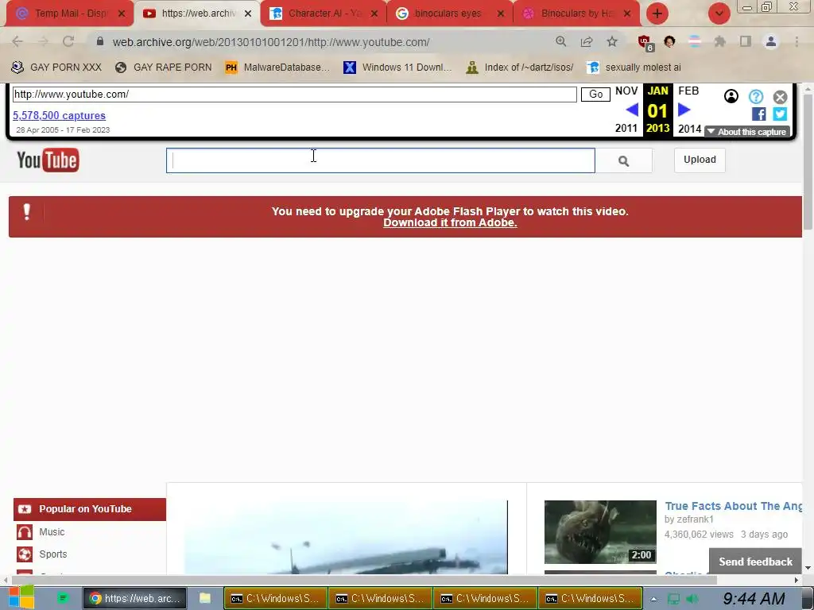This screenshot has height=610, width=814.
Task: Go to next capture with blue right arrow
Action: point(684,110)
